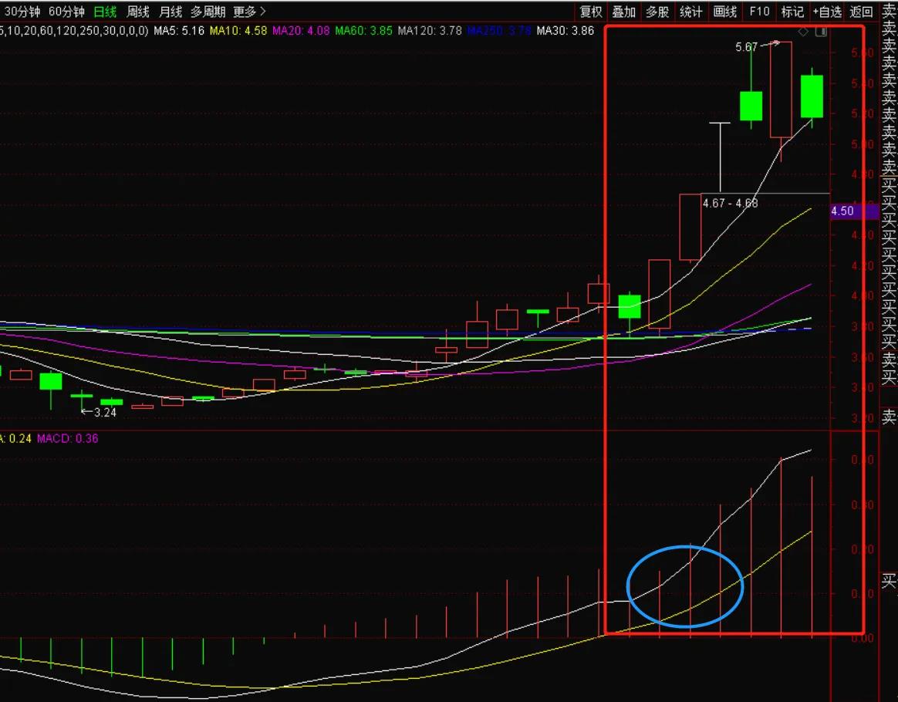Click the yellow MA10: 4.58 label
Viewport: 898px width, 702px height.
(x=238, y=30)
